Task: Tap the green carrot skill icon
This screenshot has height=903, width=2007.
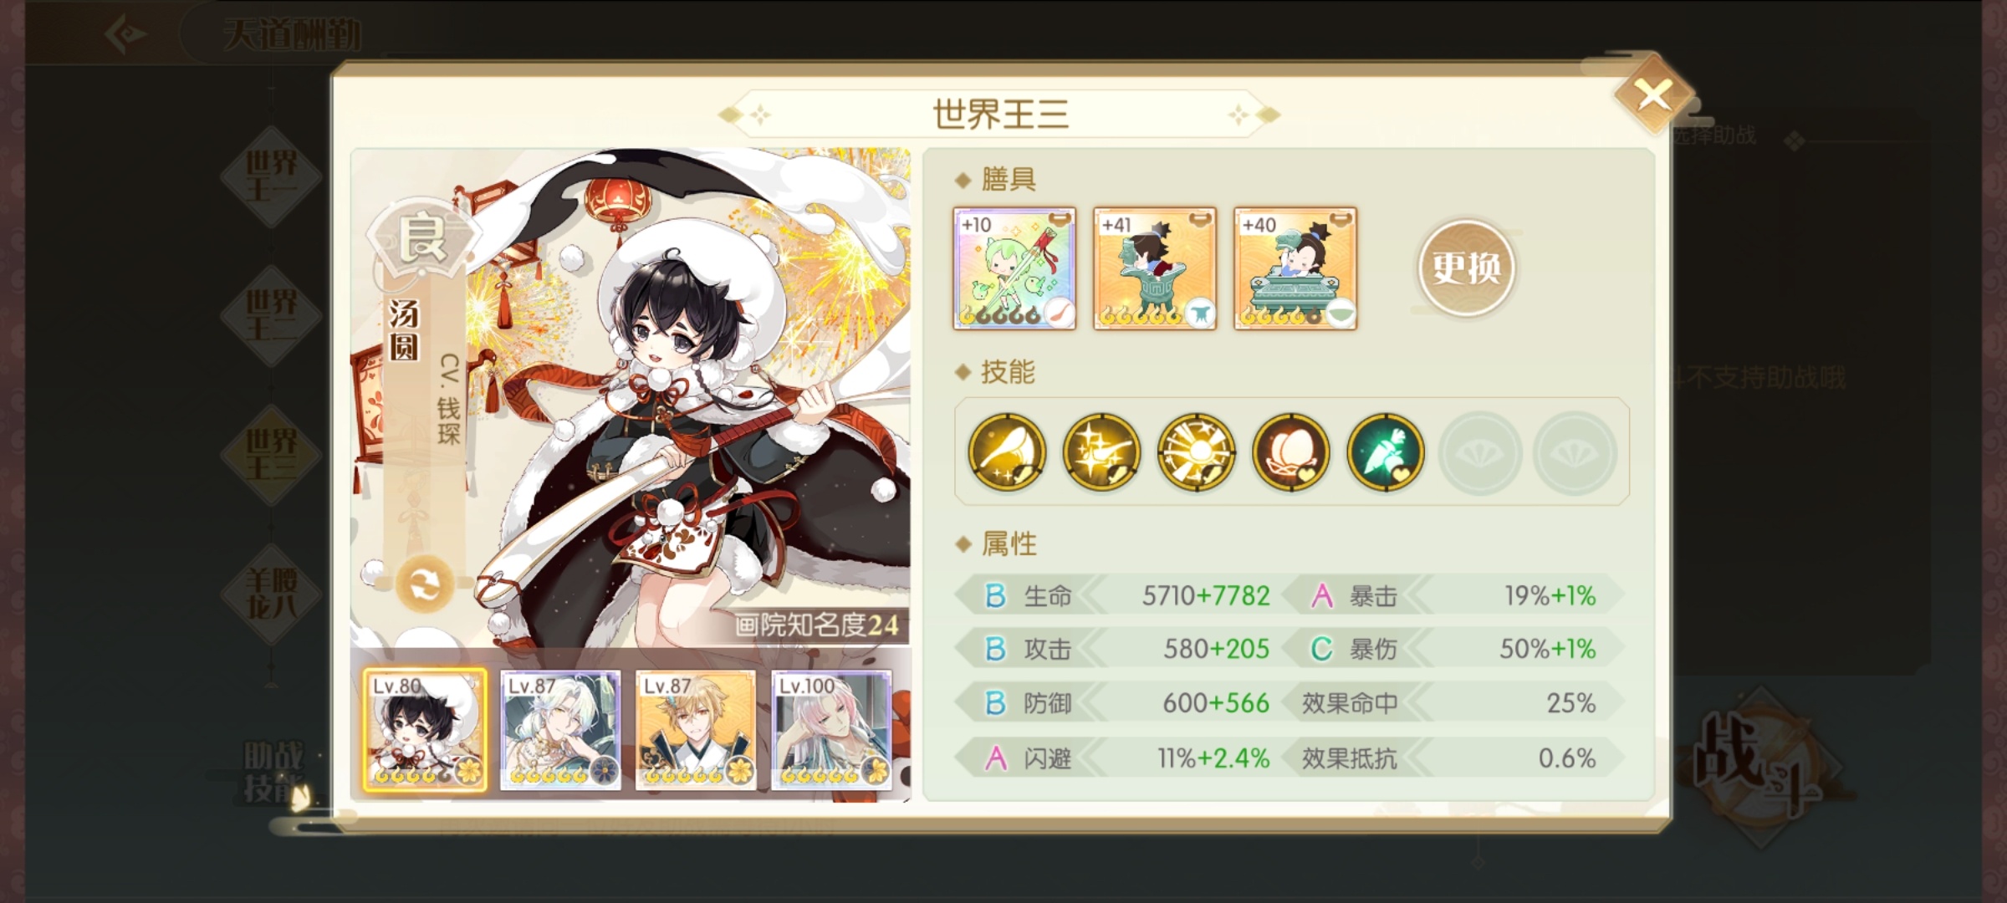Action: point(1385,451)
